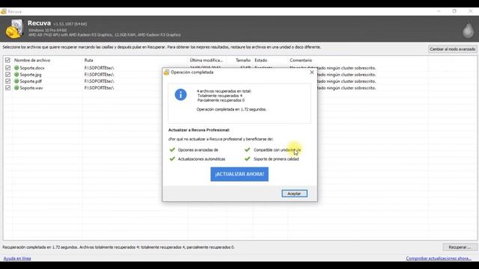The image size is (479, 269).
Task: Uncheck the Soporte.pdf checkbox
Action: (8, 81)
